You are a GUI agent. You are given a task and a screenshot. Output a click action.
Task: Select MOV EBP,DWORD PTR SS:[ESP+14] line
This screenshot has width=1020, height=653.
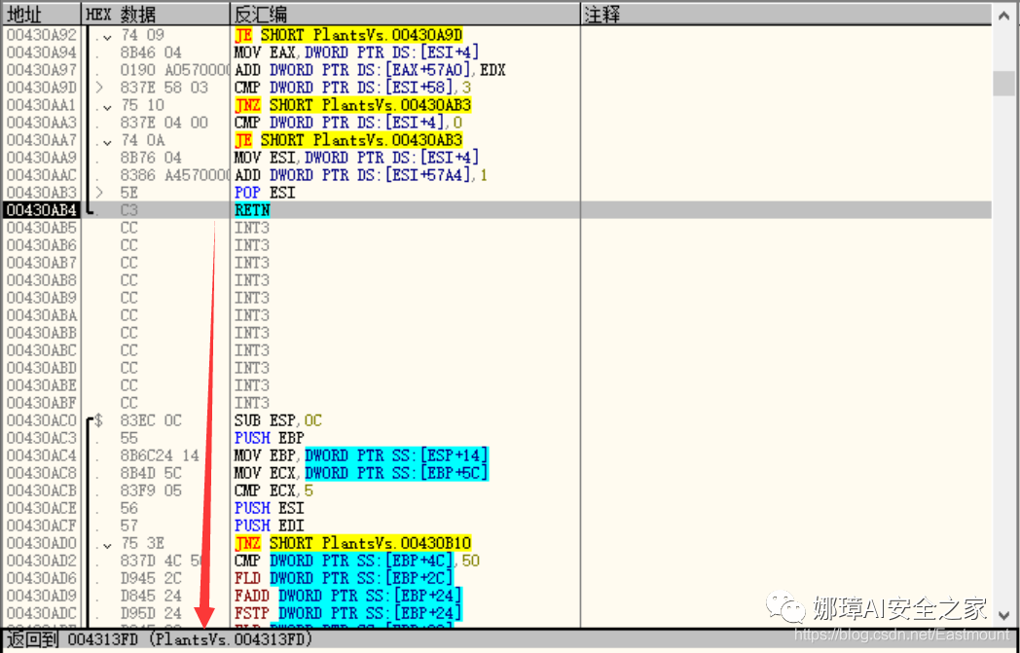[x=361, y=456]
